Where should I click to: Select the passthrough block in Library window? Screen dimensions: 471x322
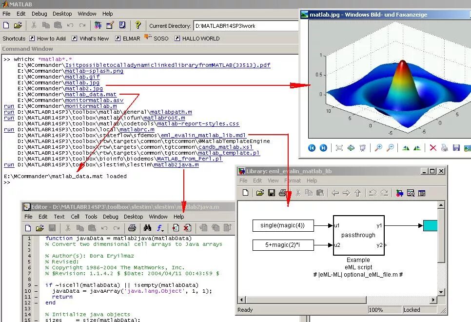359,236
